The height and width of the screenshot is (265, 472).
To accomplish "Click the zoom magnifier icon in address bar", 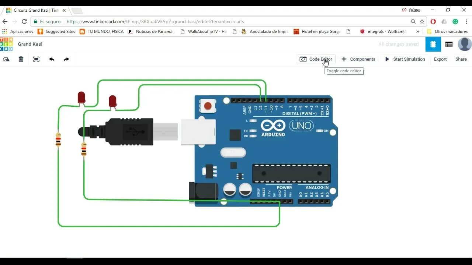I will 413,21.
